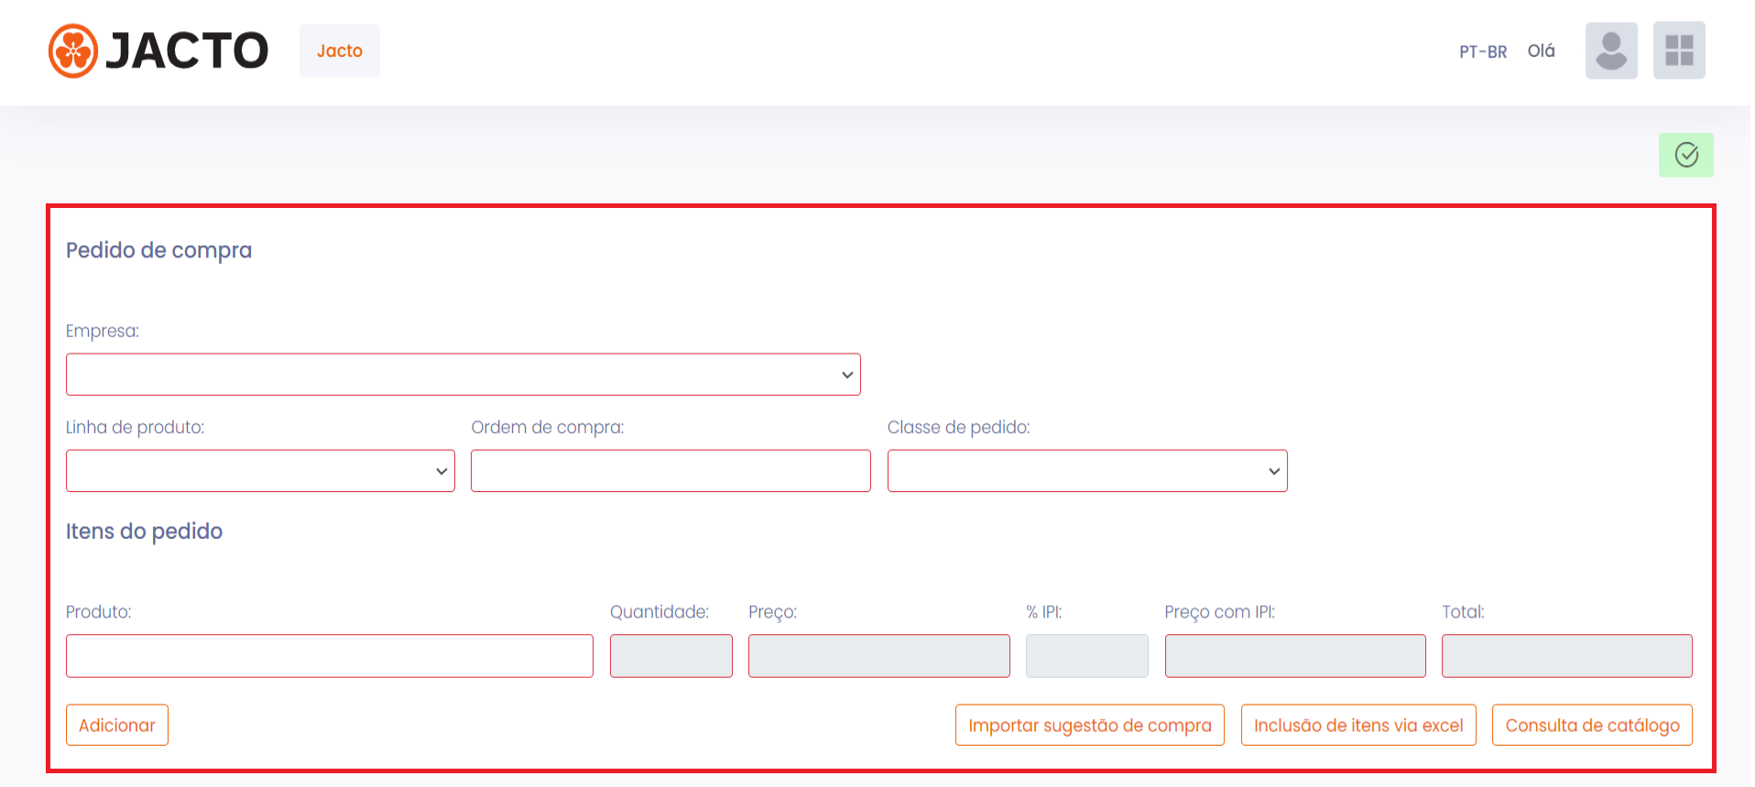This screenshot has height=787, width=1755.
Task: Click the Produto: label
Action: pyautogui.click(x=99, y=612)
